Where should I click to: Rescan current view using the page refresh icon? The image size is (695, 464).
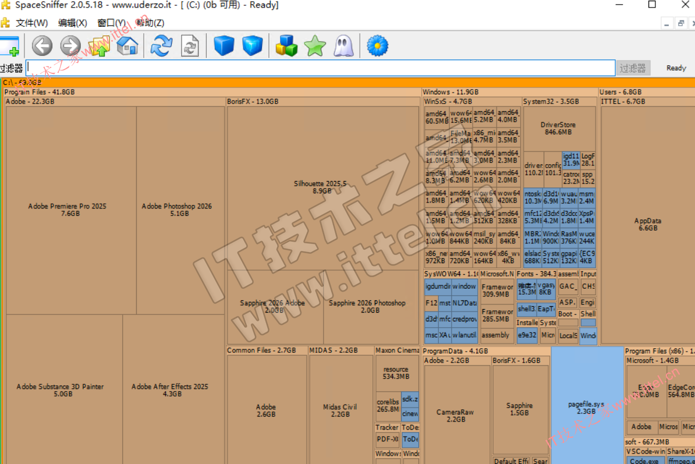190,45
